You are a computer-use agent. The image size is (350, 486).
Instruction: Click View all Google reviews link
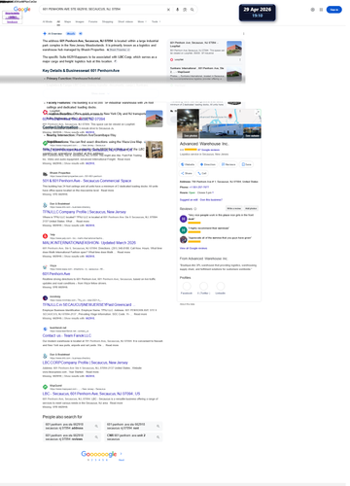[193, 248]
